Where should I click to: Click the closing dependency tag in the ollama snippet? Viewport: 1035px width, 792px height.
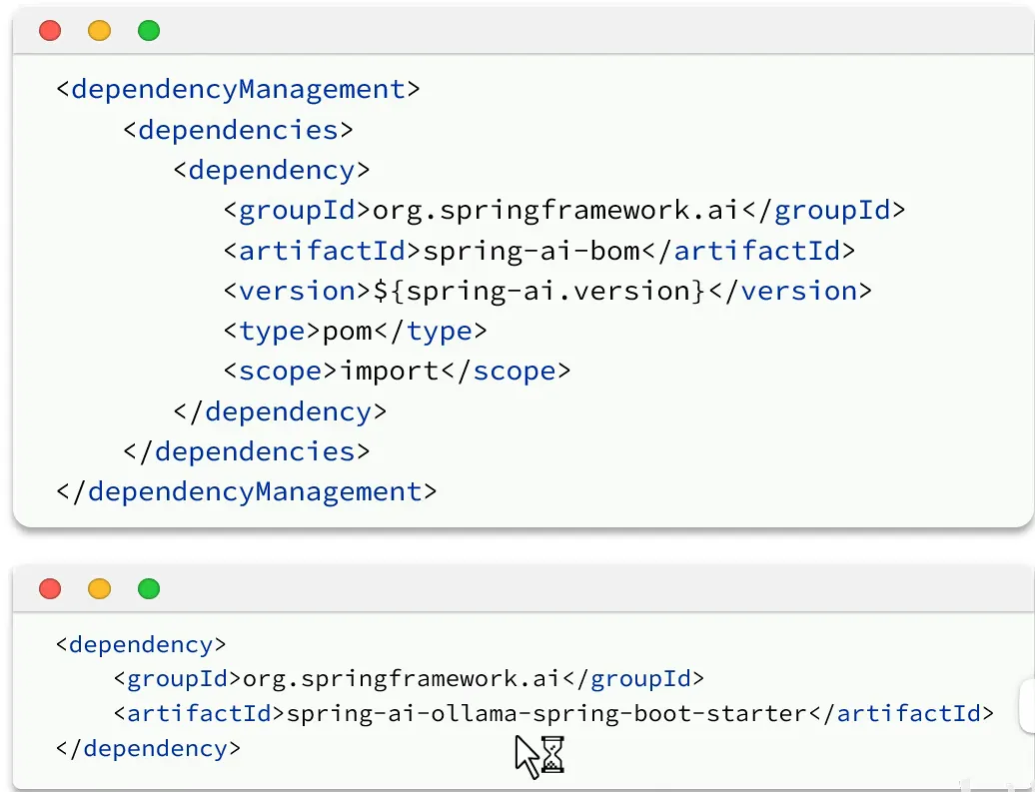(x=149, y=748)
